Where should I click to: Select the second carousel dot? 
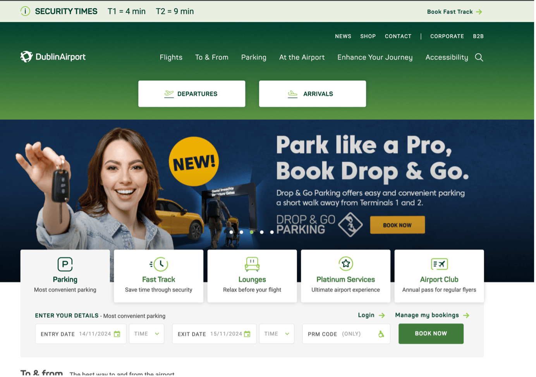tap(242, 233)
